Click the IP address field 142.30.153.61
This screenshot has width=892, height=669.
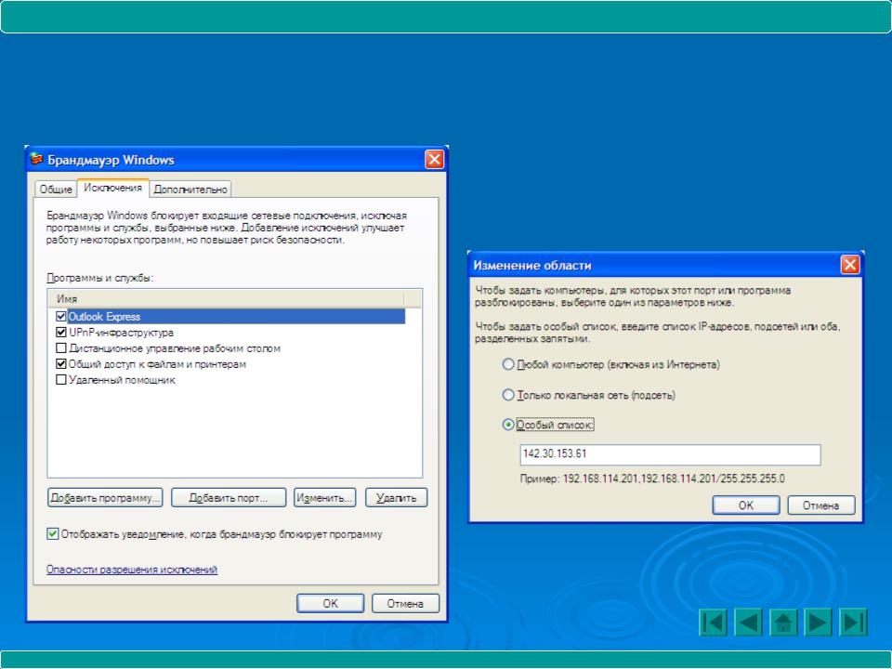click(670, 454)
